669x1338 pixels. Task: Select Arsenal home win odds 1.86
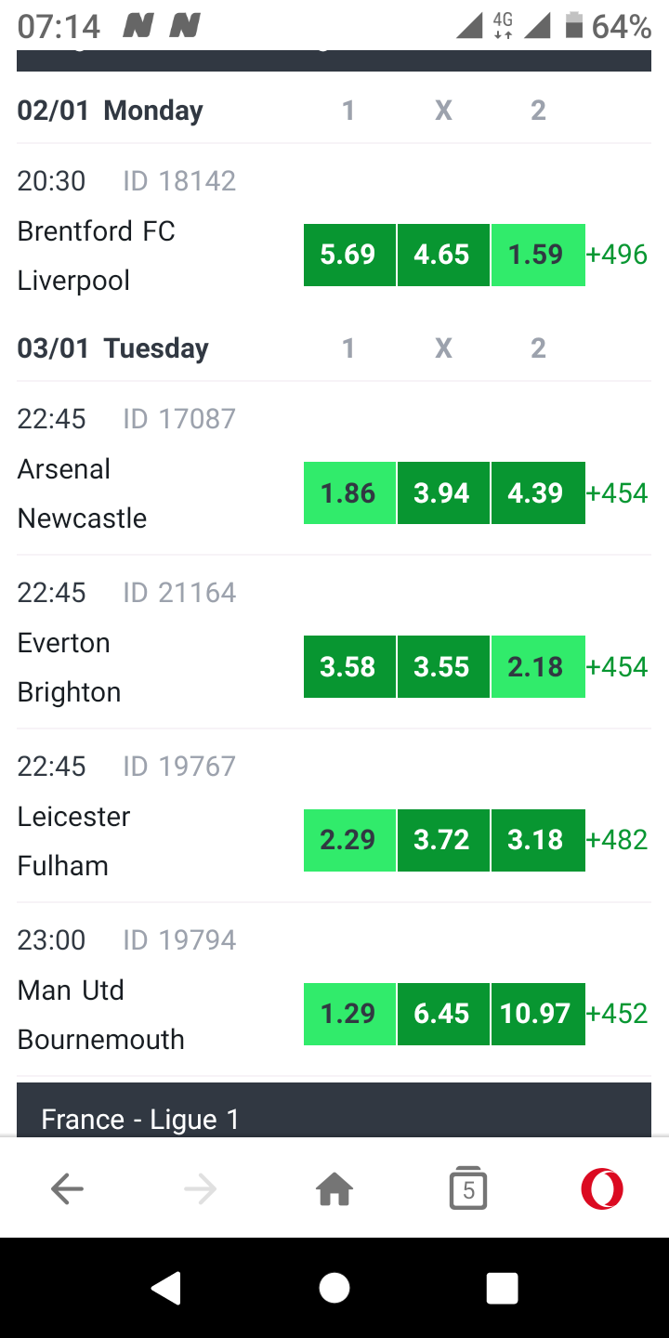click(x=349, y=492)
